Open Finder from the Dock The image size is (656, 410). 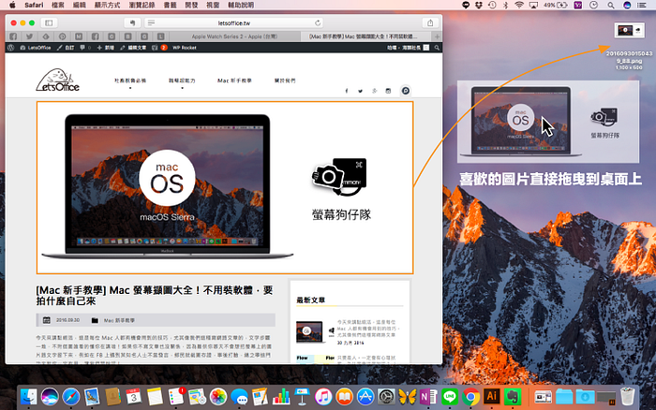coord(28,396)
